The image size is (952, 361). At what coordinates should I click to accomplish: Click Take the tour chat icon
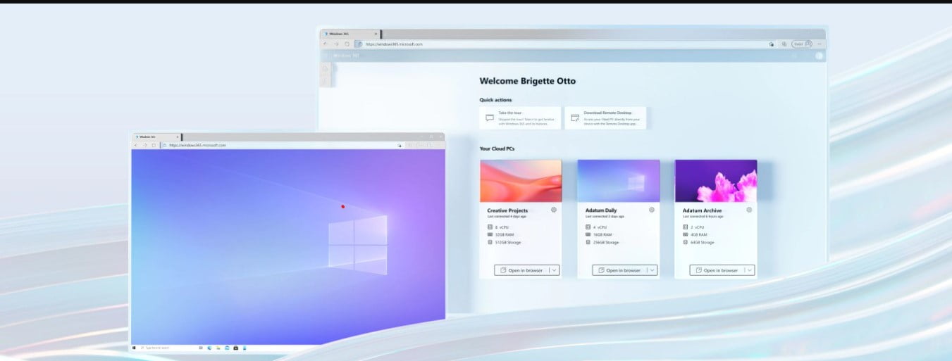click(x=490, y=118)
